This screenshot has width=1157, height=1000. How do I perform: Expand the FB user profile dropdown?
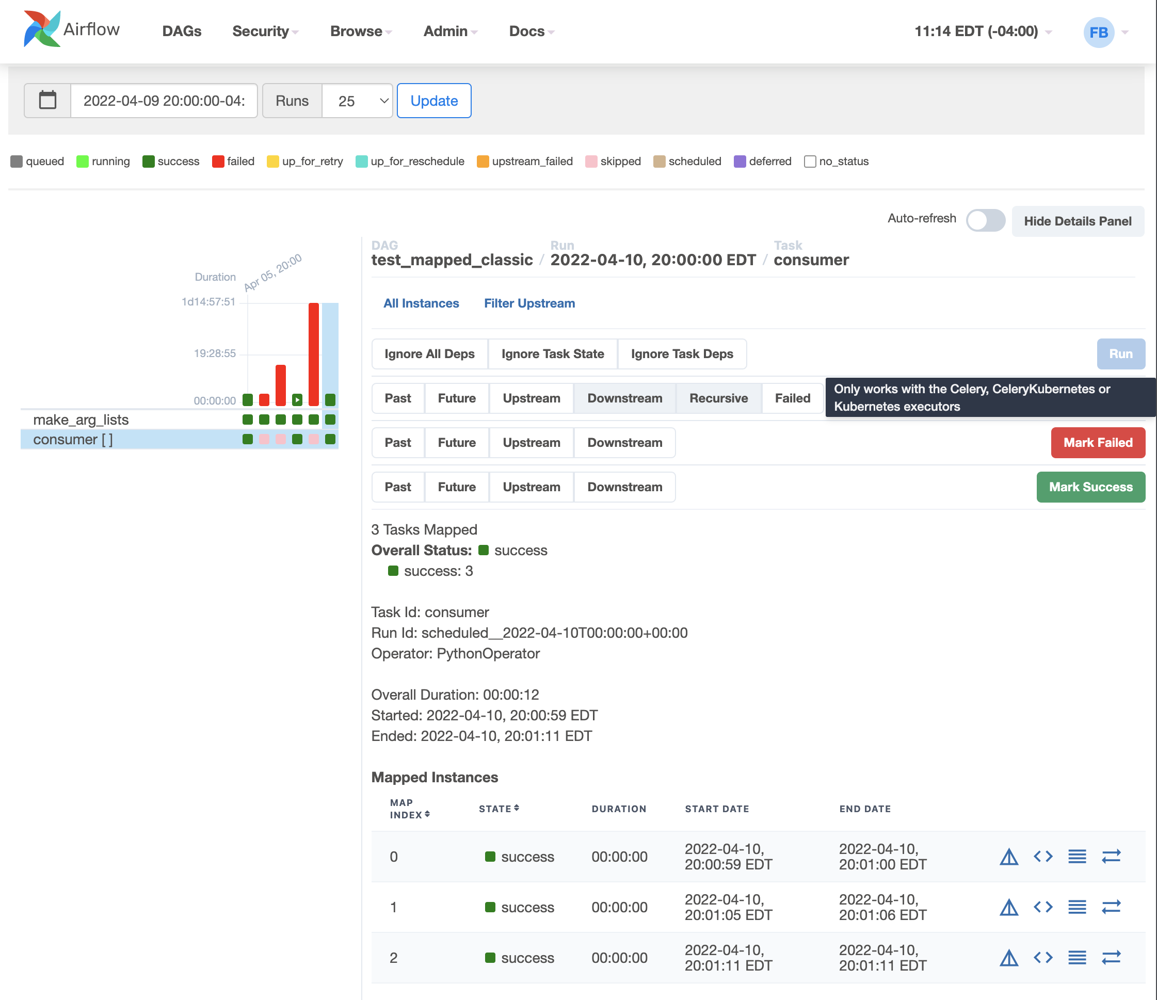[x=1106, y=32]
